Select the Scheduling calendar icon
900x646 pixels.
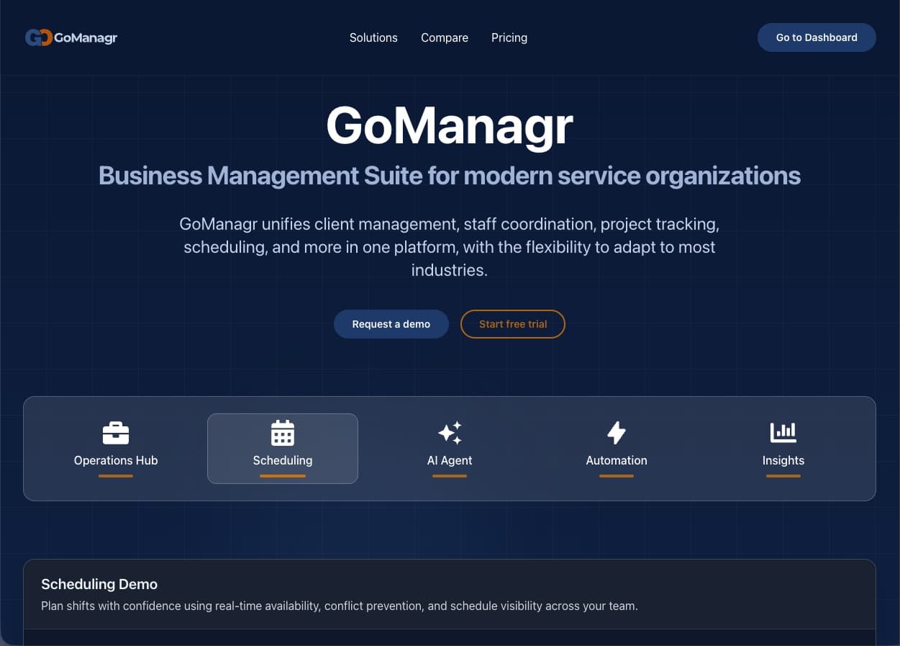point(283,433)
